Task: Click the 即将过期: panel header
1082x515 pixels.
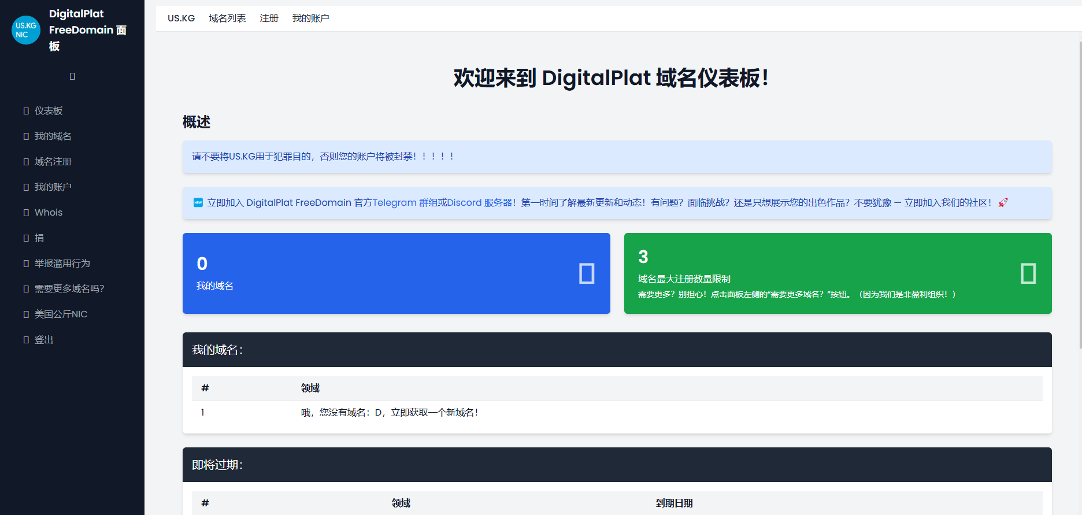Action: [x=617, y=465]
